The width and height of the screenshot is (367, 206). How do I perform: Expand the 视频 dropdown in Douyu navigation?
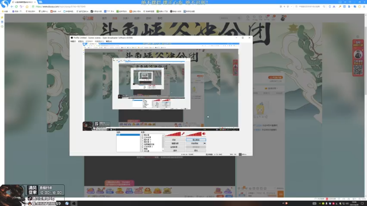(x=137, y=18)
